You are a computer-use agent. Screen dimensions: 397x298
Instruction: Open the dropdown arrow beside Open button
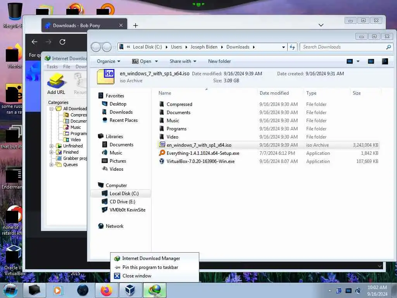[x=156, y=61]
